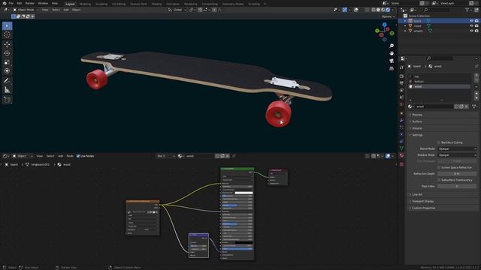Open the node editor Node menu

tap(70, 156)
